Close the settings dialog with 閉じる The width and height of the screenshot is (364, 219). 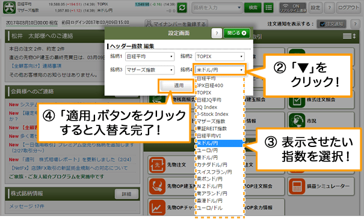tap(236, 33)
